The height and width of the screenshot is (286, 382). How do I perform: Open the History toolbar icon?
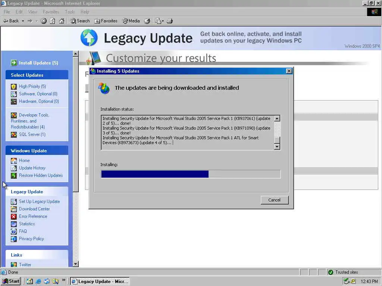[x=147, y=21]
